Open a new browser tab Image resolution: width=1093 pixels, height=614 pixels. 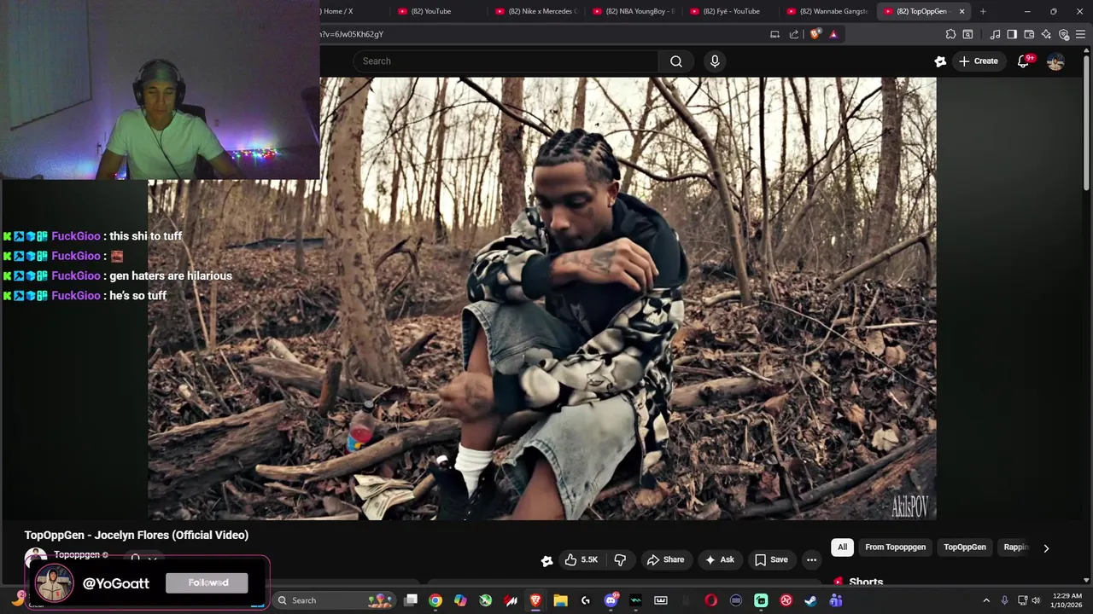983,11
